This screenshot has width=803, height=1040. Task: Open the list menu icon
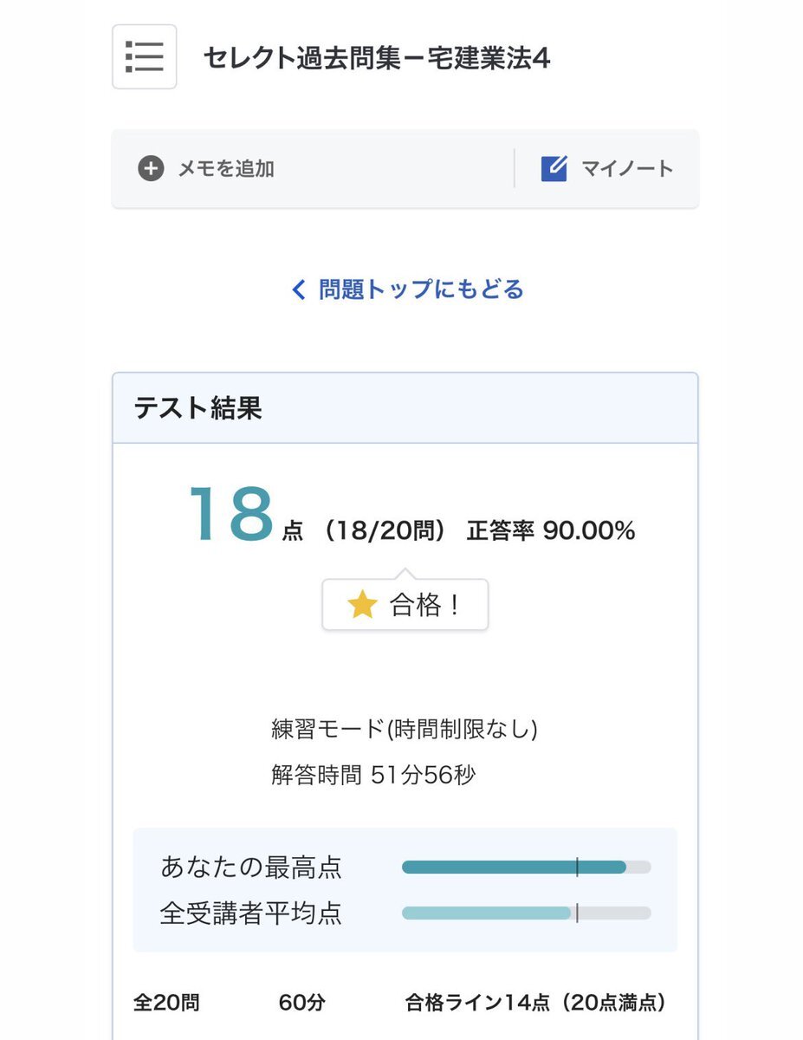(145, 56)
